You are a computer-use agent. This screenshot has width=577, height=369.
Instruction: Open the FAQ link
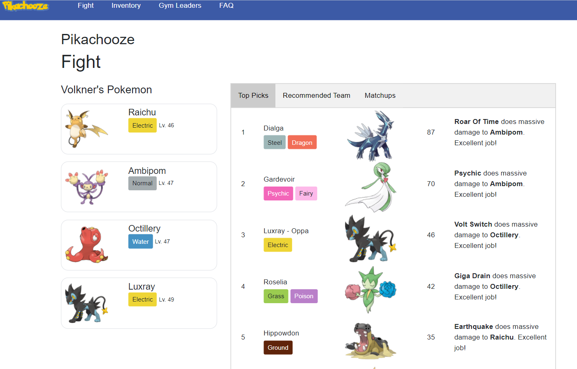click(226, 6)
